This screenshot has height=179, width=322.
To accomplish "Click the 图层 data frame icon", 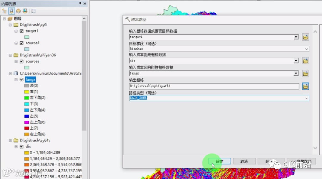I will [x=10, y=19].
